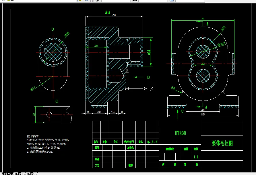Select the R5 fillet dimension
Image resolution: width=256 pixels, height=175 pixels.
tap(173, 88)
